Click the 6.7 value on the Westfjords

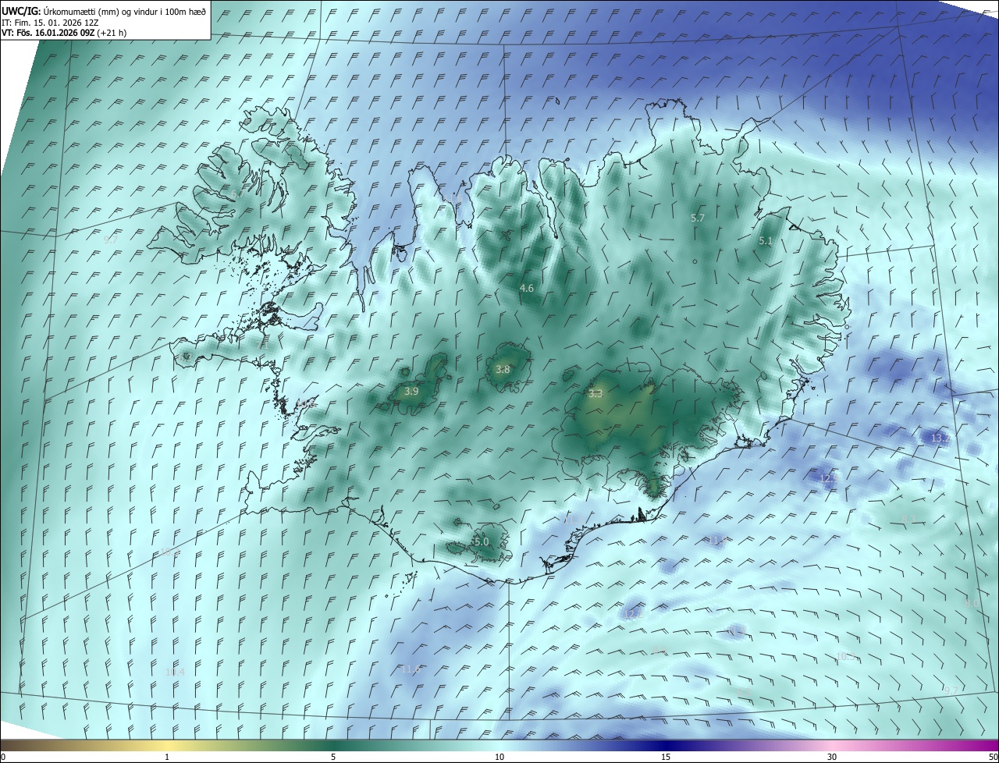click(x=236, y=193)
